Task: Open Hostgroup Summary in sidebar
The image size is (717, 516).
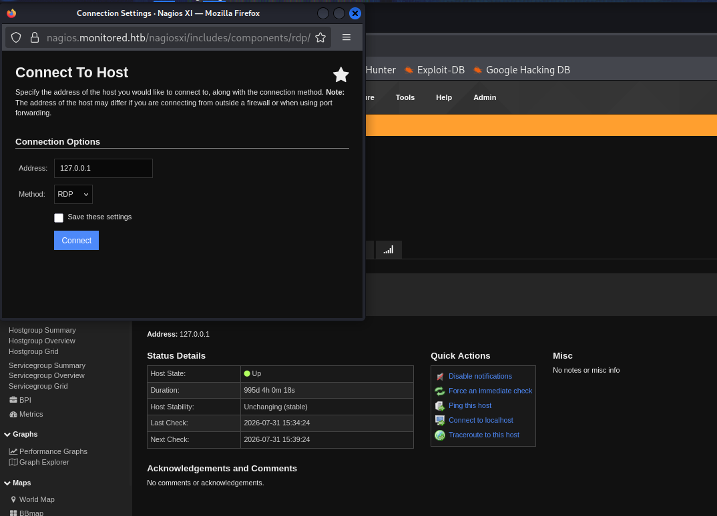Action: pos(42,330)
